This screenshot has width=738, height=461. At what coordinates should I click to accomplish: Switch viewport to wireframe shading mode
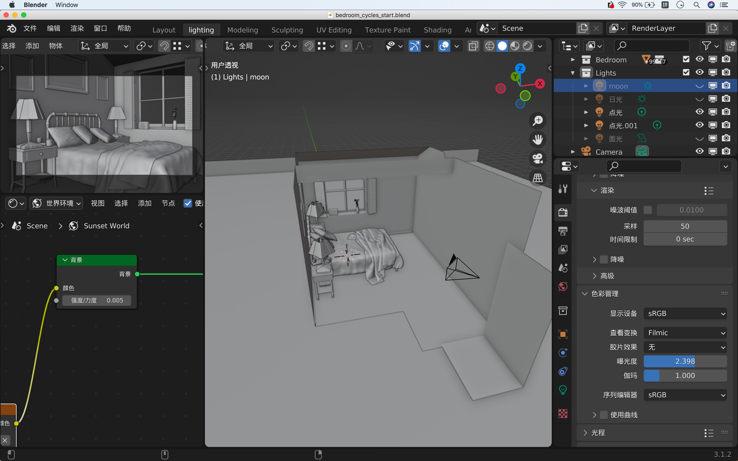tap(490, 46)
